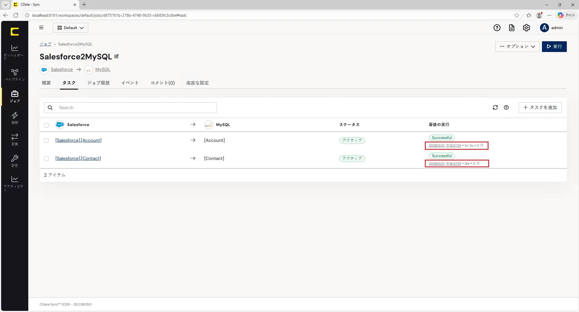
Task: Click the browser address bar URL
Action: tap(109, 15)
